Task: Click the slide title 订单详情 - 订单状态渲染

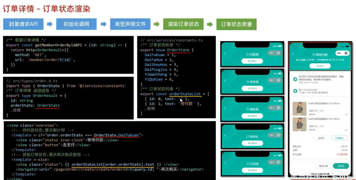Action: [x=46, y=9]
